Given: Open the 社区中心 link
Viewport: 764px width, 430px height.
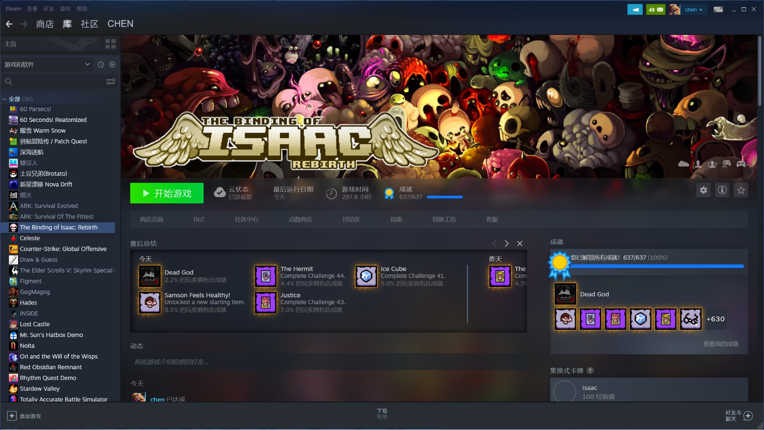Looking at the screenshot, I should point(246,219).
